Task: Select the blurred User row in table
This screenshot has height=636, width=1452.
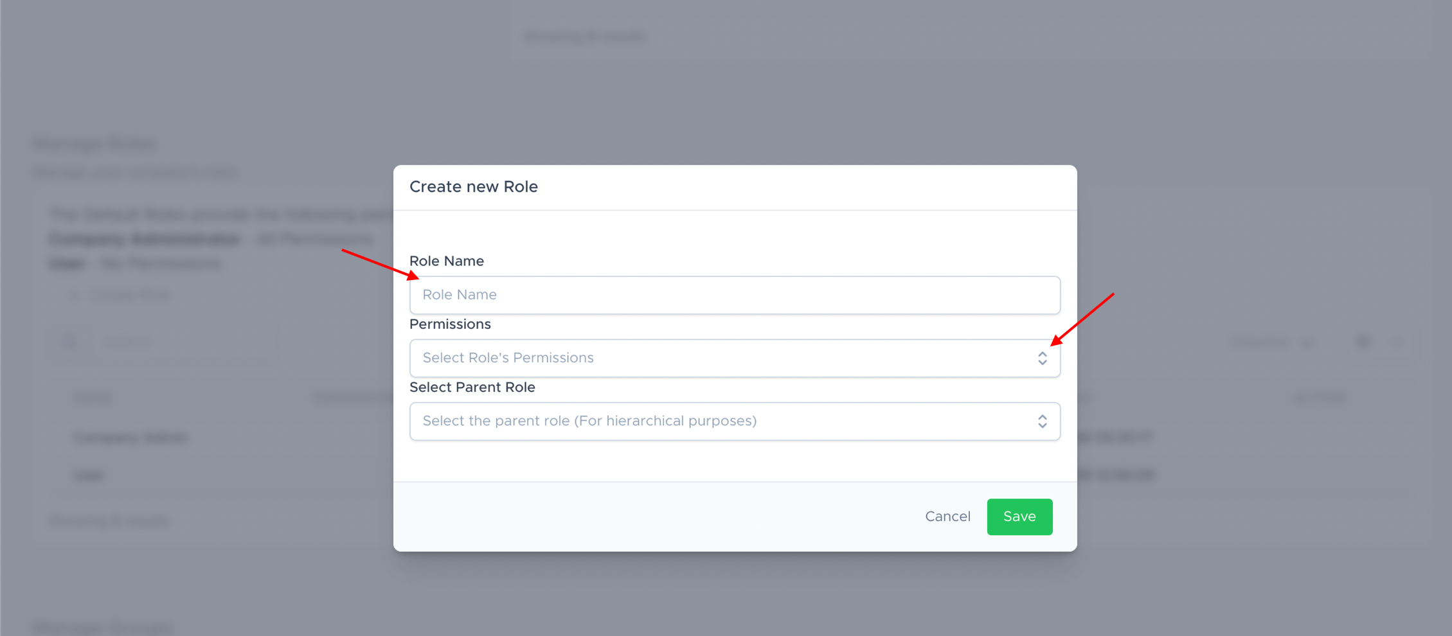Action: tap(89, 475)
